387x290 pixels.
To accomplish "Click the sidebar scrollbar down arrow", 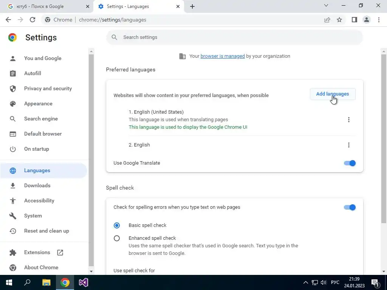I will click(91, 271).
